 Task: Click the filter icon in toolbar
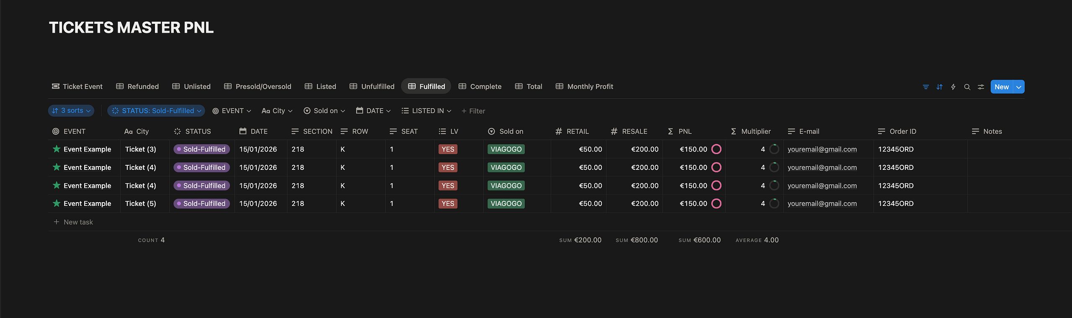click(x=926, y=87)
